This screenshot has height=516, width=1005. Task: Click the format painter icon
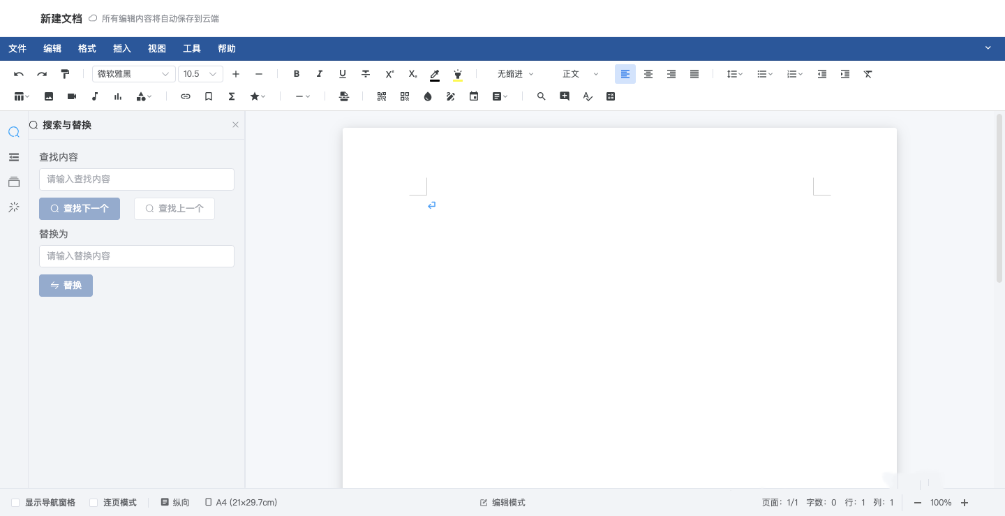tap(65, 74)
